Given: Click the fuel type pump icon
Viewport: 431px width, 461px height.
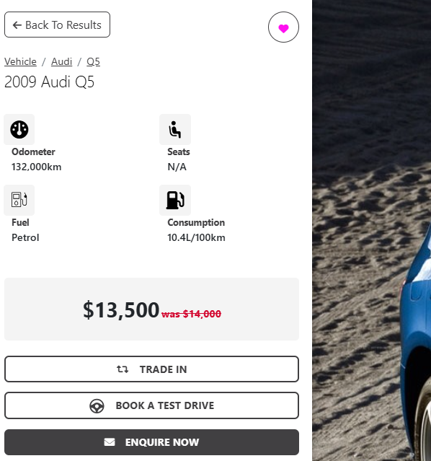Looking at the screenshot, I should tap(19, 200).
